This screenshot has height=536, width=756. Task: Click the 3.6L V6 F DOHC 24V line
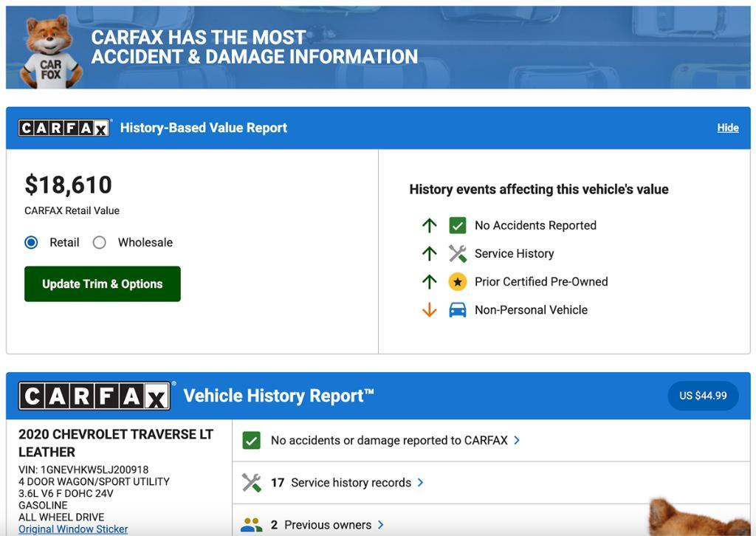pos(66,494)
